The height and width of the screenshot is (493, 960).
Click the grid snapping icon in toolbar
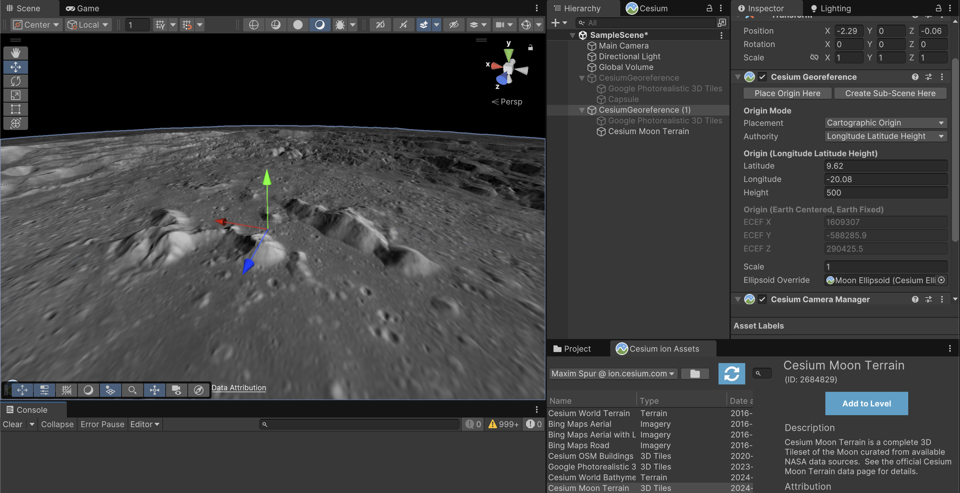[160, 25]
